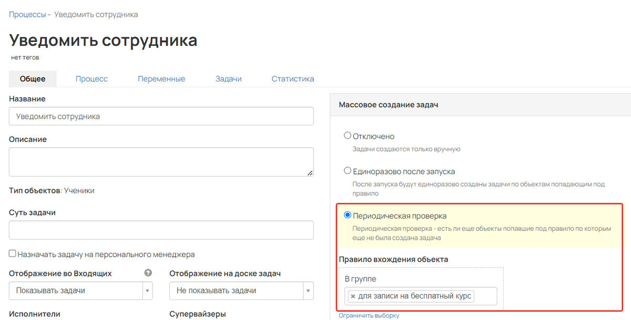
Task: Click the help question mark icon
Action: coord(148,273)
